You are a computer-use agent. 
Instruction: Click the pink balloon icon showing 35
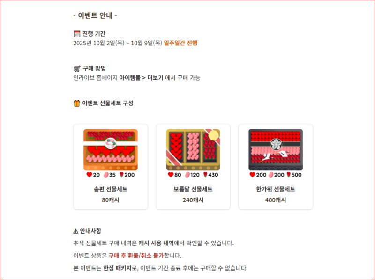click(x=106, y=175)
